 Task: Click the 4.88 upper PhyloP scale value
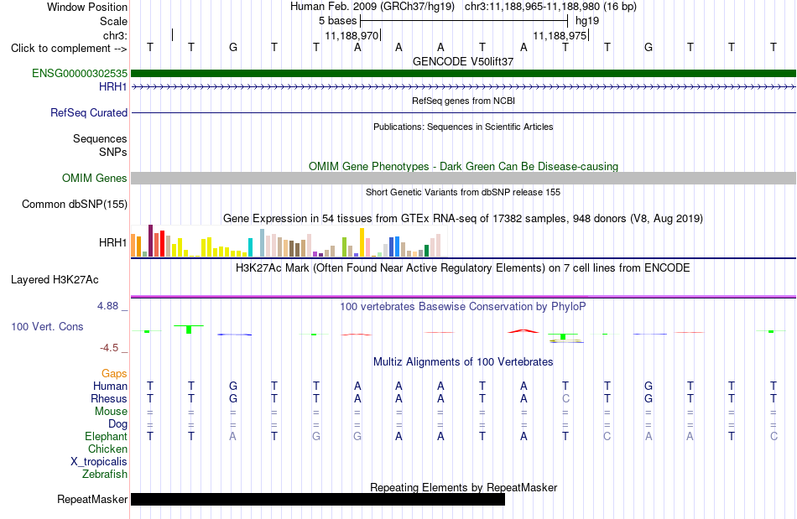(x=107, y=306)
